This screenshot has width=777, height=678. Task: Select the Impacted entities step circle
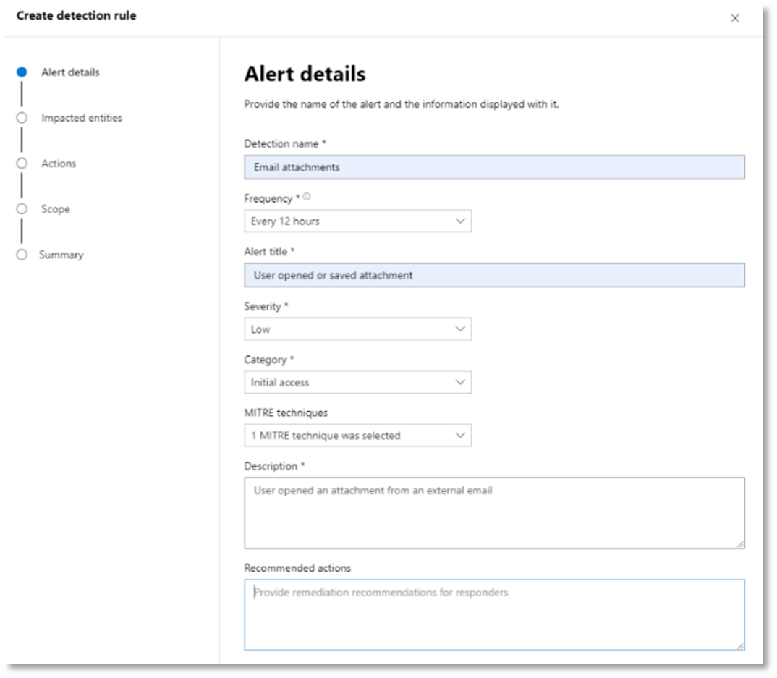22,118
